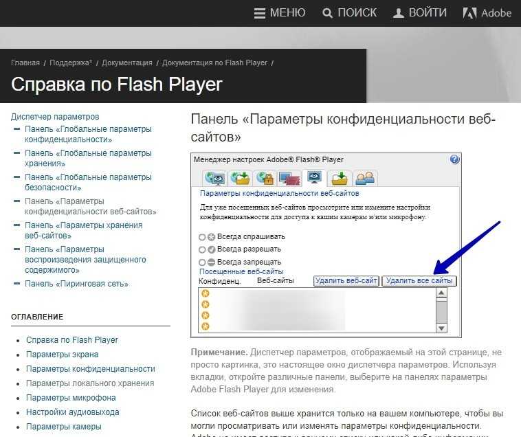Click the «Удалить все сайты» button
This screenshot has width=521, height=437.
[419, 281]
